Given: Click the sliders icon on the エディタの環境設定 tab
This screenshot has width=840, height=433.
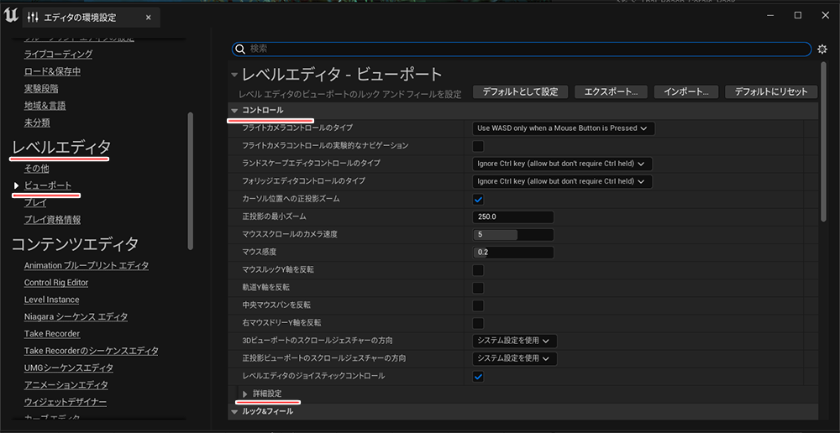Looking at the screenshot, I should tap(33, 18).
